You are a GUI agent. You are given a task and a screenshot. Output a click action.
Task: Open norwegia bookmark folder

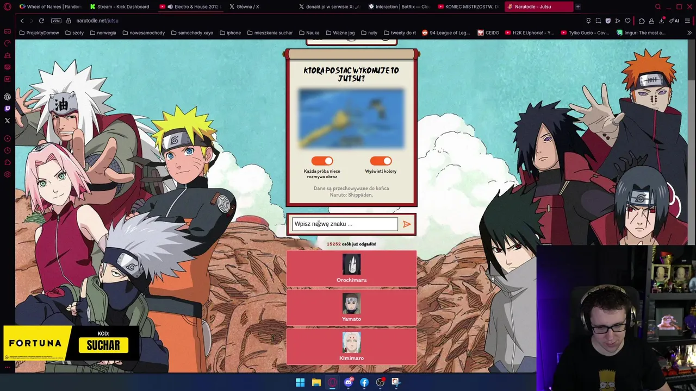tap(103, 33)
